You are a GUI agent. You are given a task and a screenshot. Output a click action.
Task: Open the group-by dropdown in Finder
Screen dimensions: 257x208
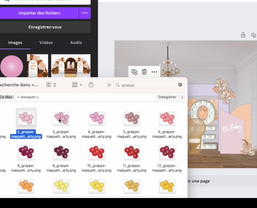[77, 85]
